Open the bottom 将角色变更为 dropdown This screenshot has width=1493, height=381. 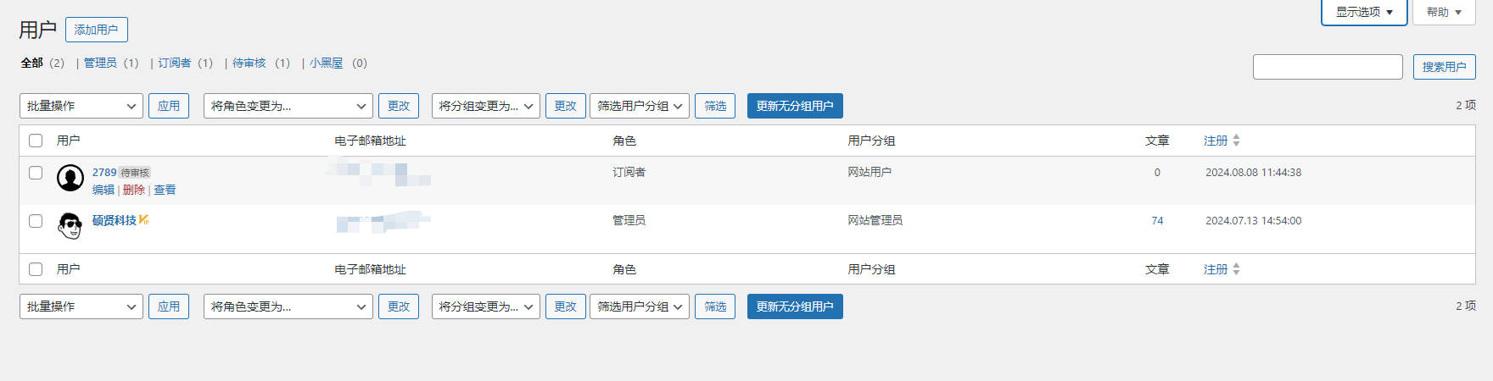tap(288, 306)
